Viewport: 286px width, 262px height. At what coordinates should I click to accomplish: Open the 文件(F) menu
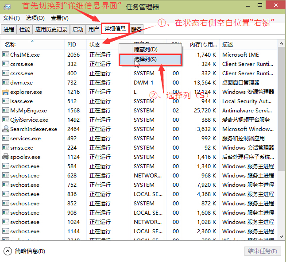(12, 18)
